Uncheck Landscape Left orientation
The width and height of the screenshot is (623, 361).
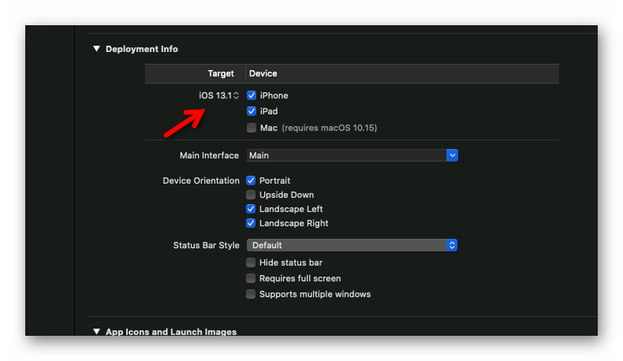point(252,209)
